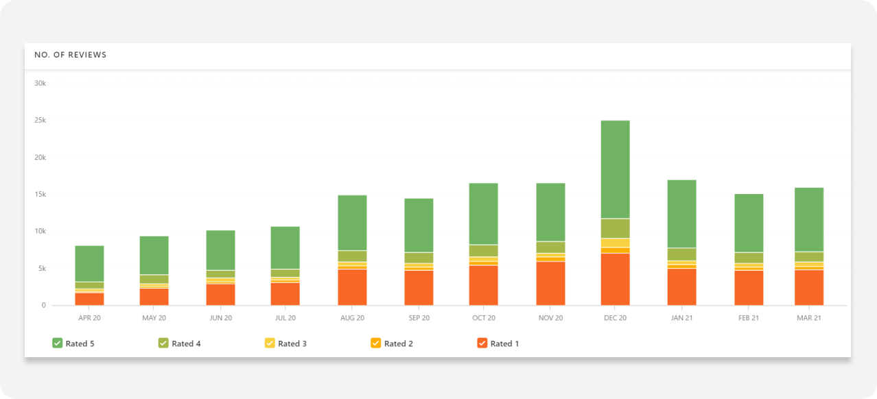Select the AUG 20 Rated 1 orange segment

tap(352, 287)
